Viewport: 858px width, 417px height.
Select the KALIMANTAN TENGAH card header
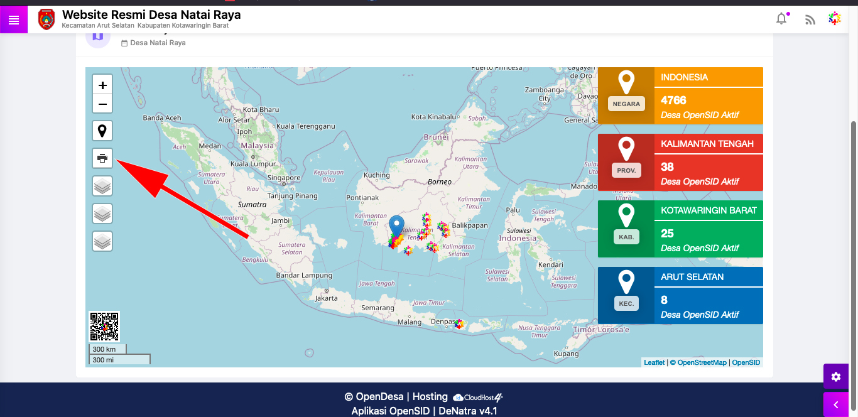pyautogui.click(x=709, y=144)
